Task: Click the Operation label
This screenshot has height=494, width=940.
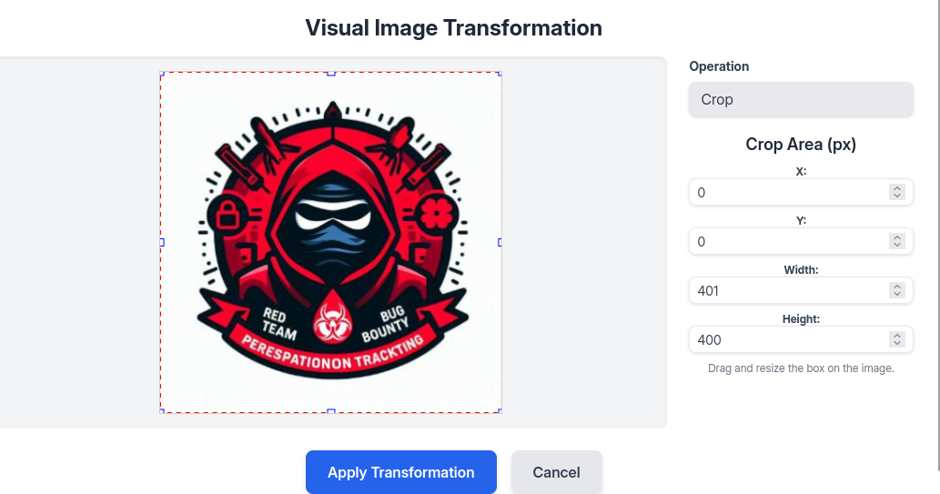Action: coord(719,66)
